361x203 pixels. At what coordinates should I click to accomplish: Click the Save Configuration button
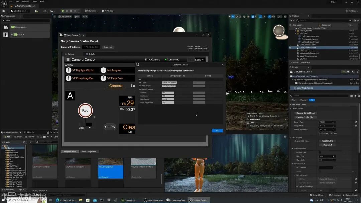(x=90, y=151)
